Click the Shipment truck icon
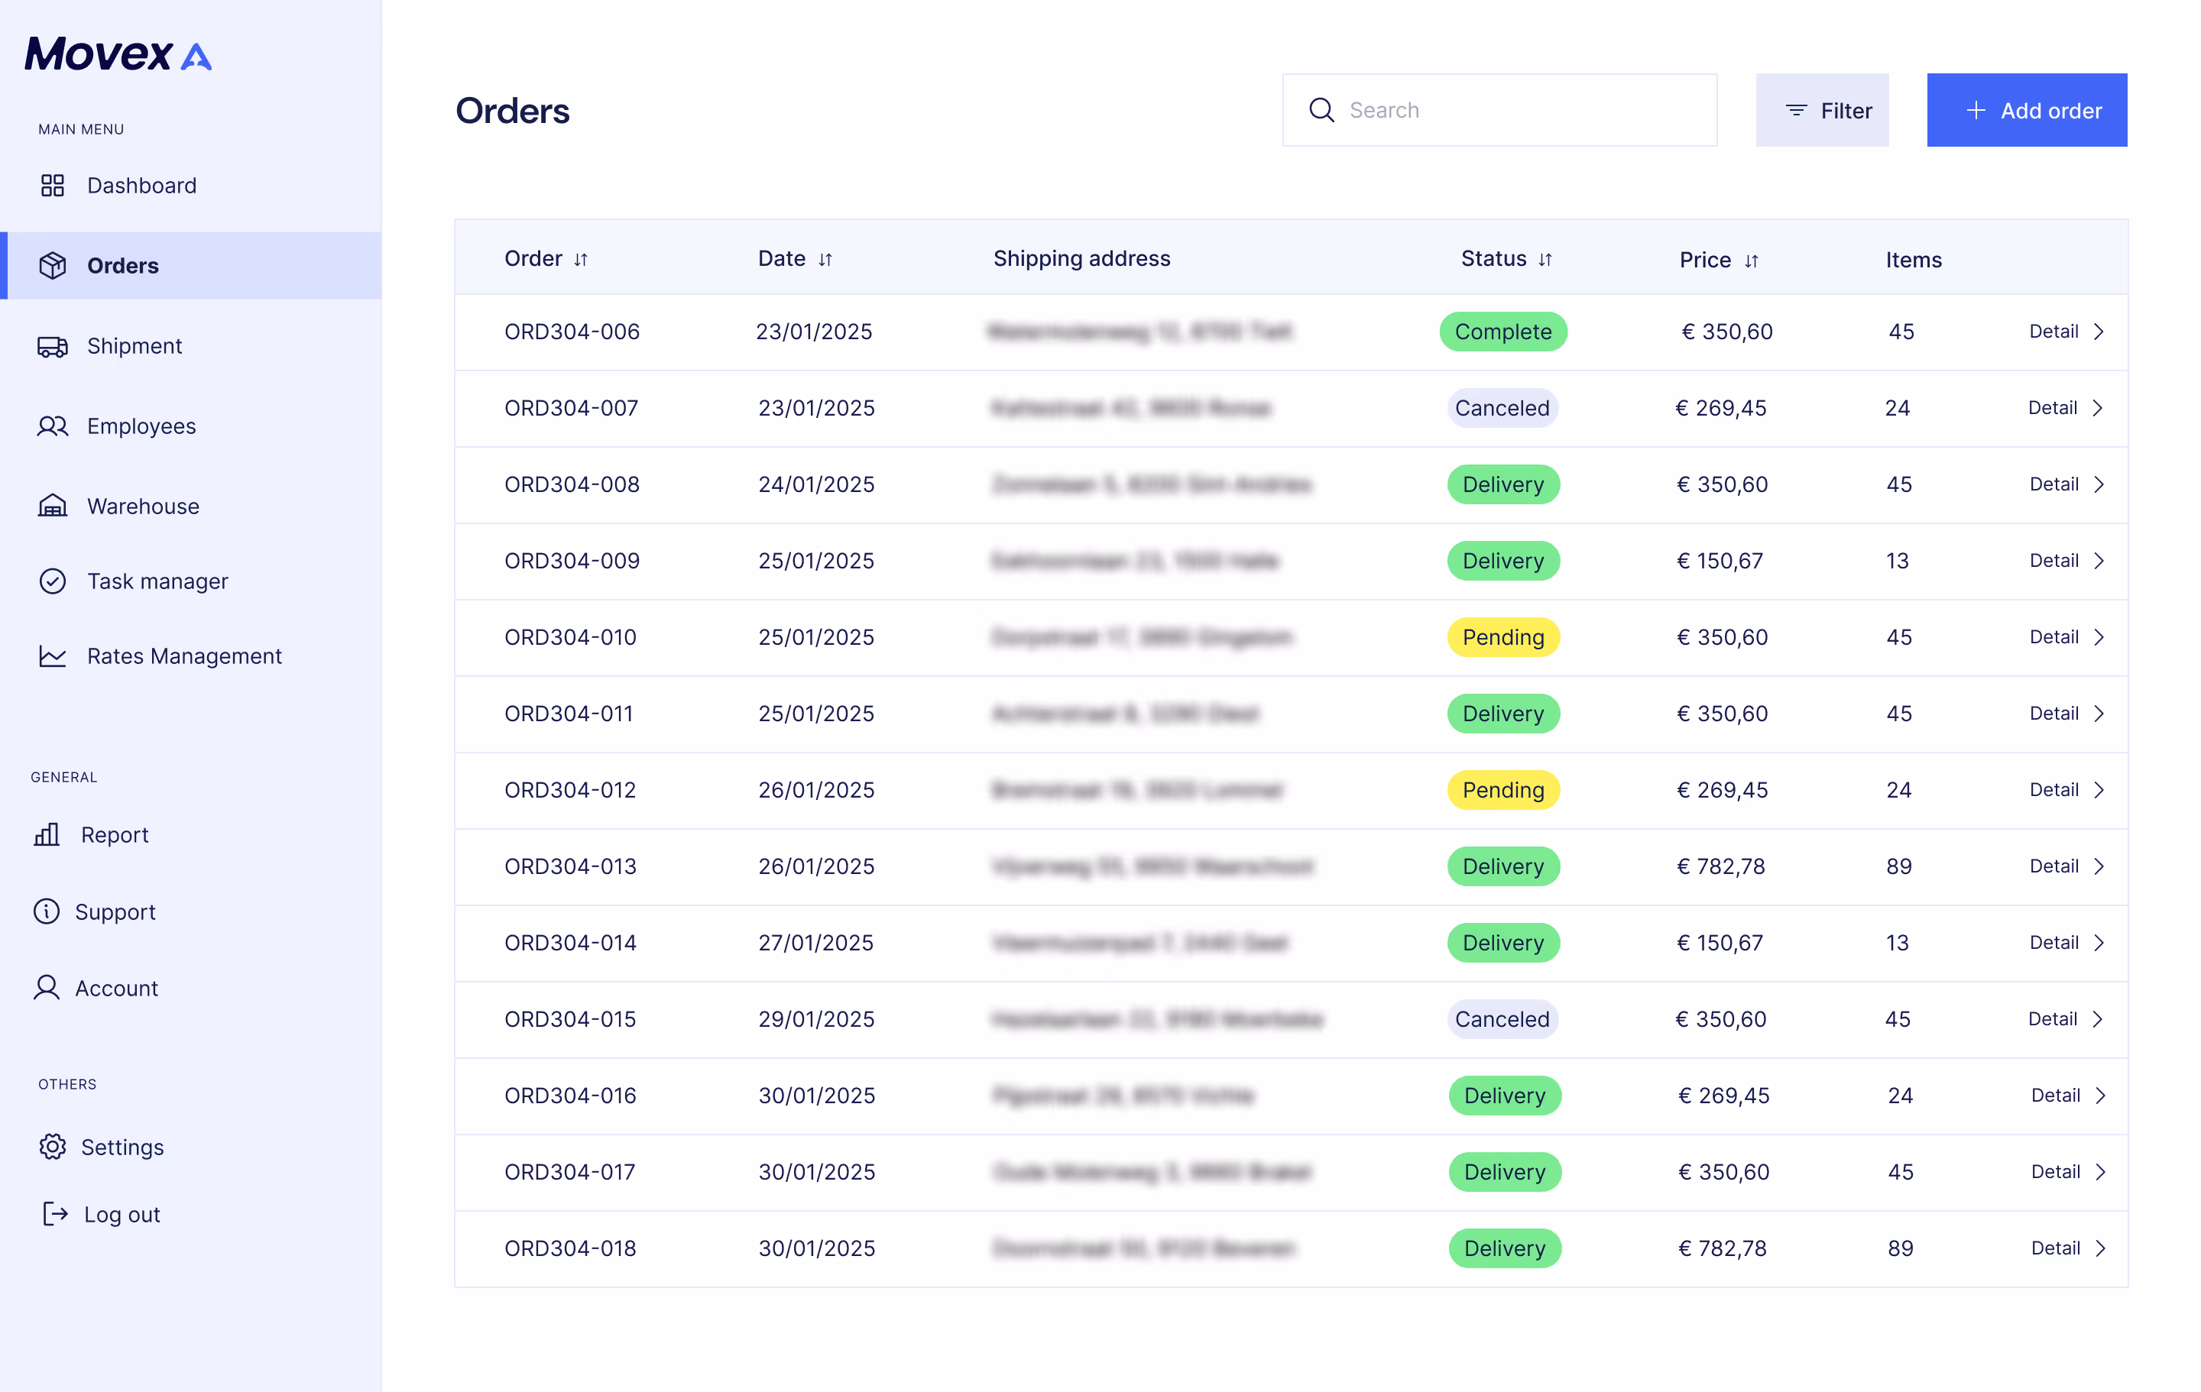2201x1392 pixels. pos(52,346)
